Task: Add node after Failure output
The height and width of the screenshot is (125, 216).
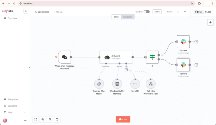Action: coord(196,65)
